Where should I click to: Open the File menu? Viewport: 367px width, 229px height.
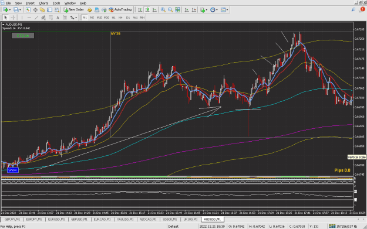point(8,4)
